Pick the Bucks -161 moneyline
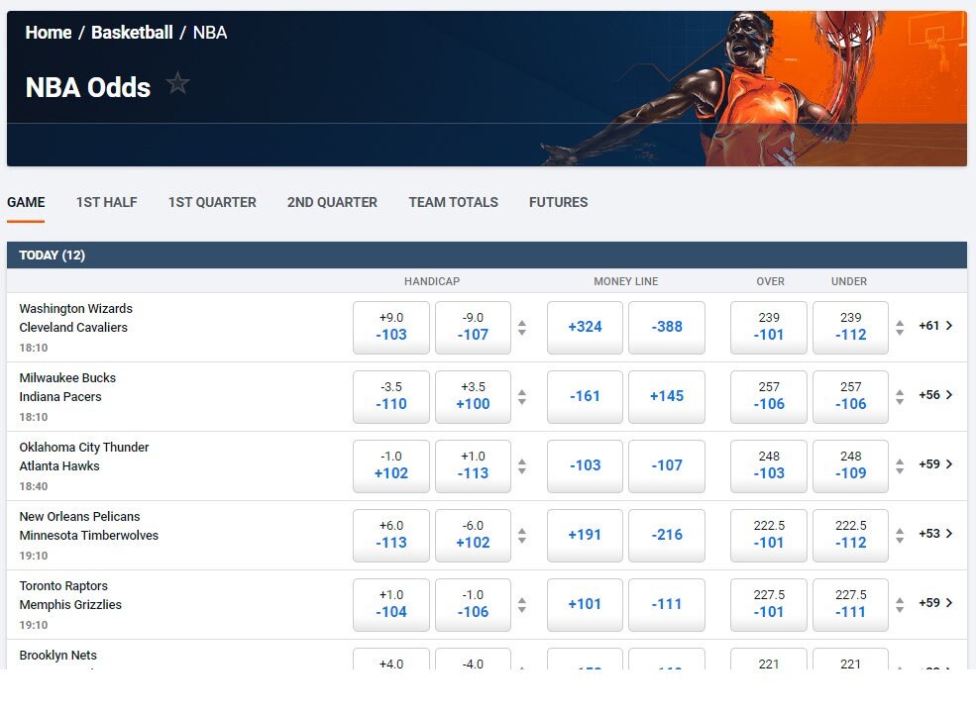 point(585,396)
